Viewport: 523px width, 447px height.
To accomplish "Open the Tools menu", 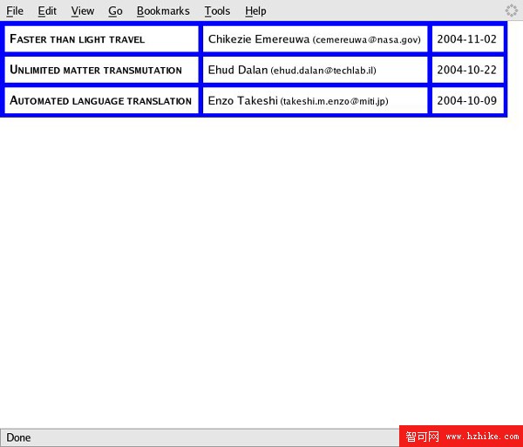I will [217, 11].
